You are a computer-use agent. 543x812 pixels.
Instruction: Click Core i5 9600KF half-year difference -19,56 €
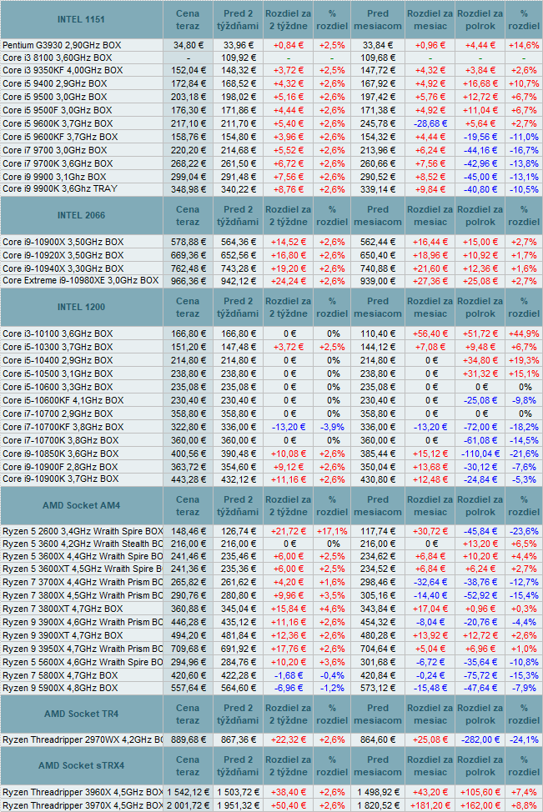click(480, 137)
